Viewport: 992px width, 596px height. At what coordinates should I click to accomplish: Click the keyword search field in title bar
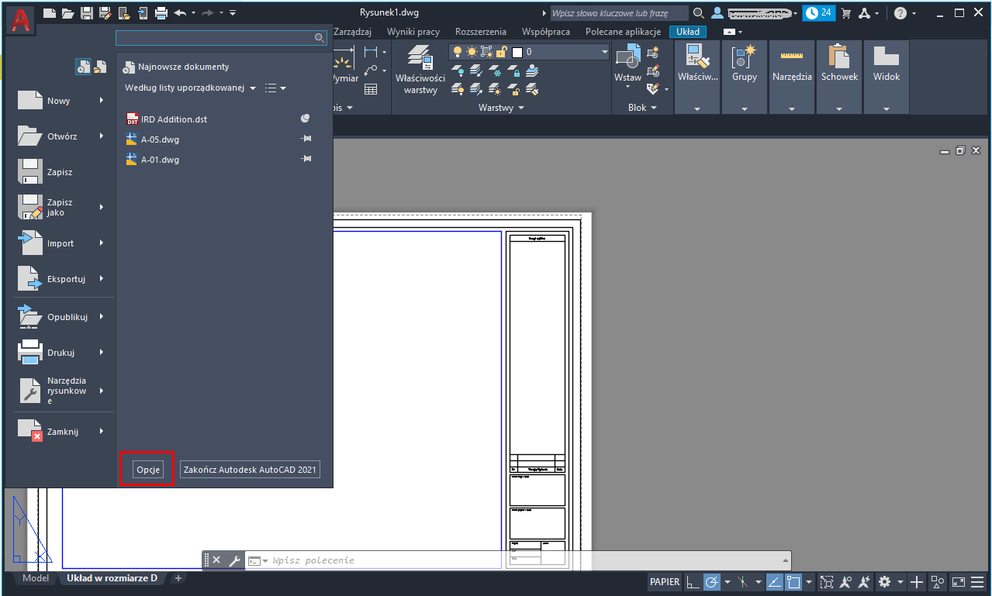pos(619,13)
